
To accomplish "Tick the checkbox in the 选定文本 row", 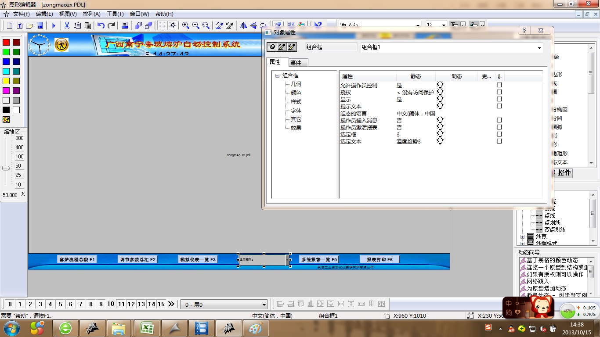I will pyautogui.click(x=499, y=141).
